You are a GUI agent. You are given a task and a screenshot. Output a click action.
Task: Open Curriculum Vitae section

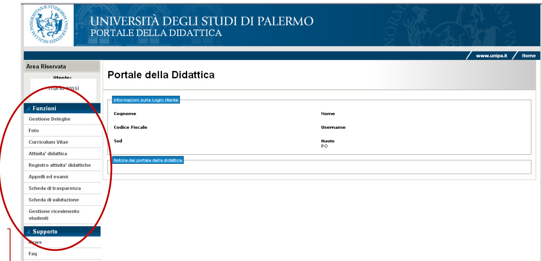pyautogui.click(x=49, y=142)
